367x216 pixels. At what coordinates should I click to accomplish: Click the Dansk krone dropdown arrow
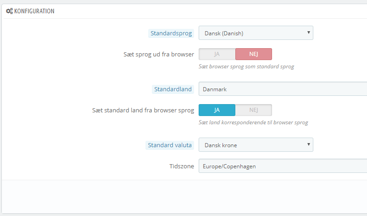[x=309, y=145]
